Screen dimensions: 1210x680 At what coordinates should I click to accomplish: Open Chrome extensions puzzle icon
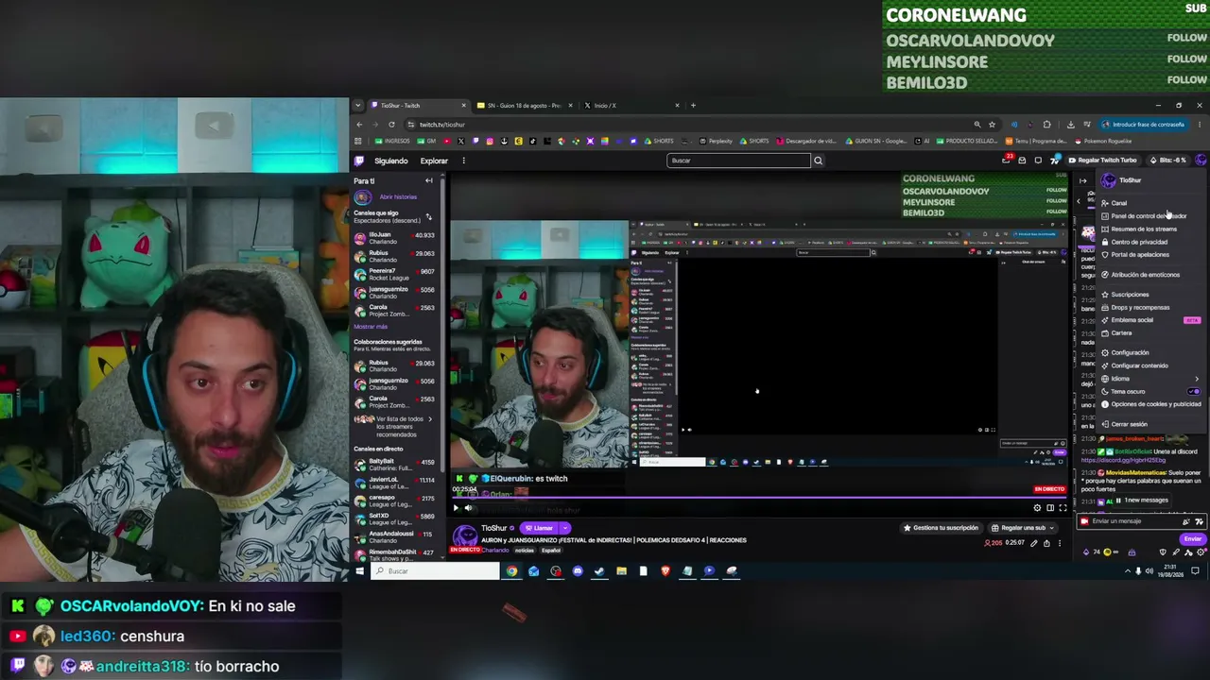[x=1046, y=125]
